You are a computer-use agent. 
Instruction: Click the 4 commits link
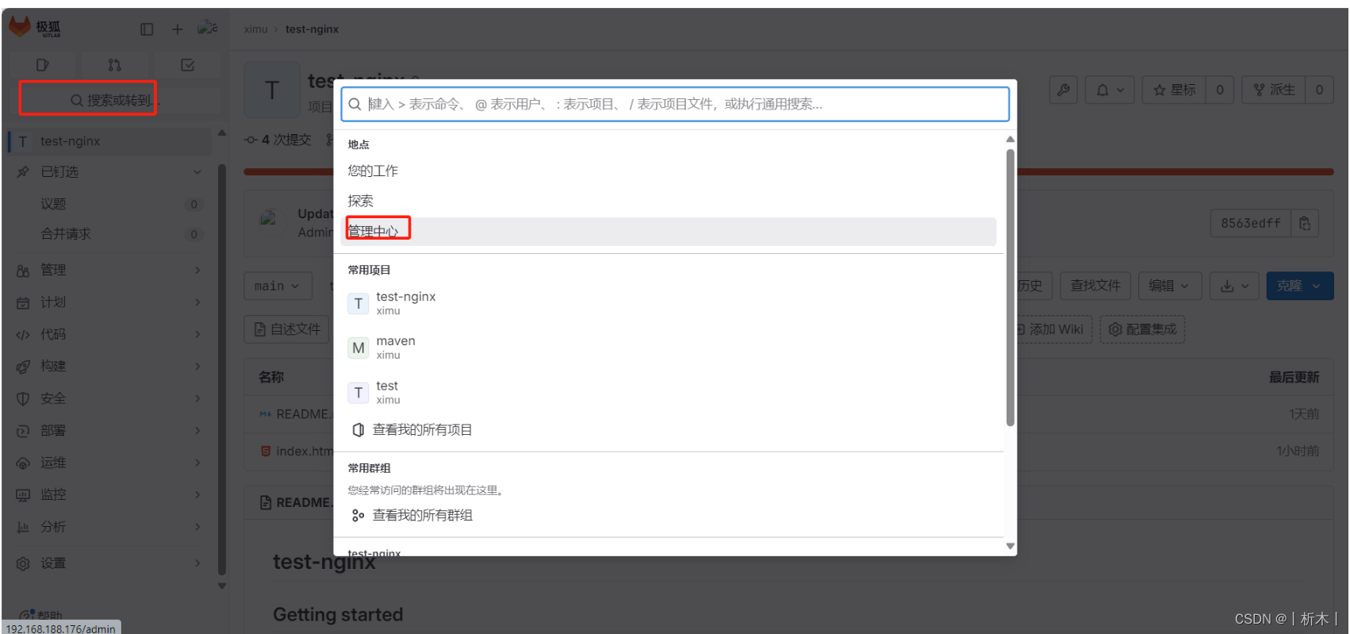[x=278, y=140]
